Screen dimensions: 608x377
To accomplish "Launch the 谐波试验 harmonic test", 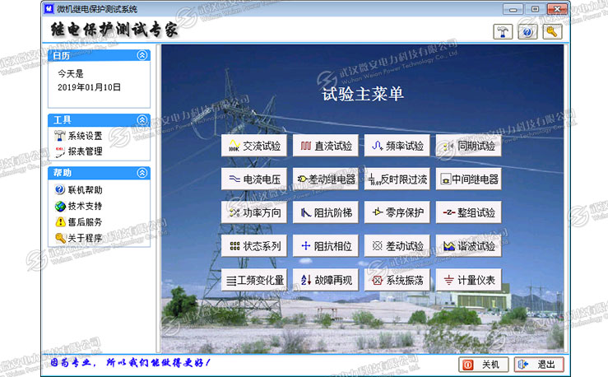I will coord(468,246).
